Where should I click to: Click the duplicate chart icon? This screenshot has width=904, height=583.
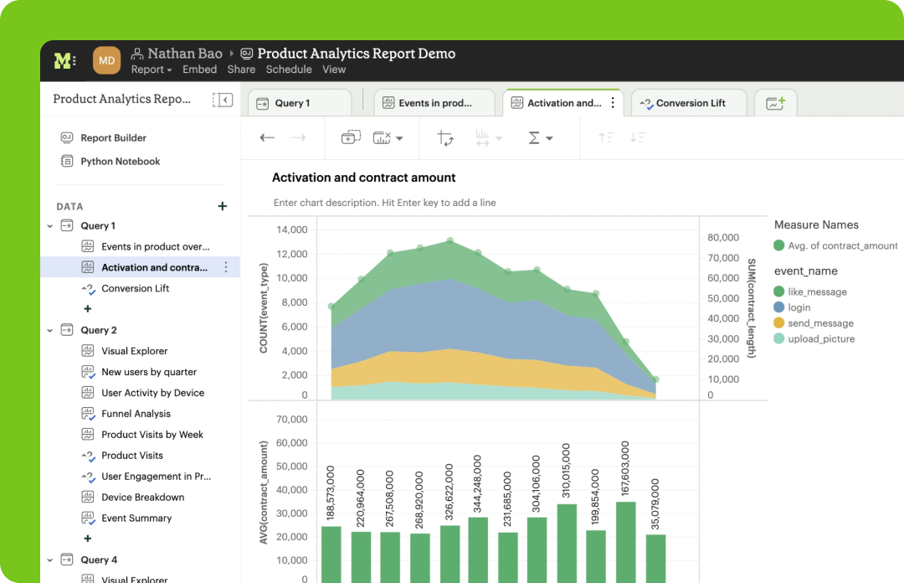[351, 137]
